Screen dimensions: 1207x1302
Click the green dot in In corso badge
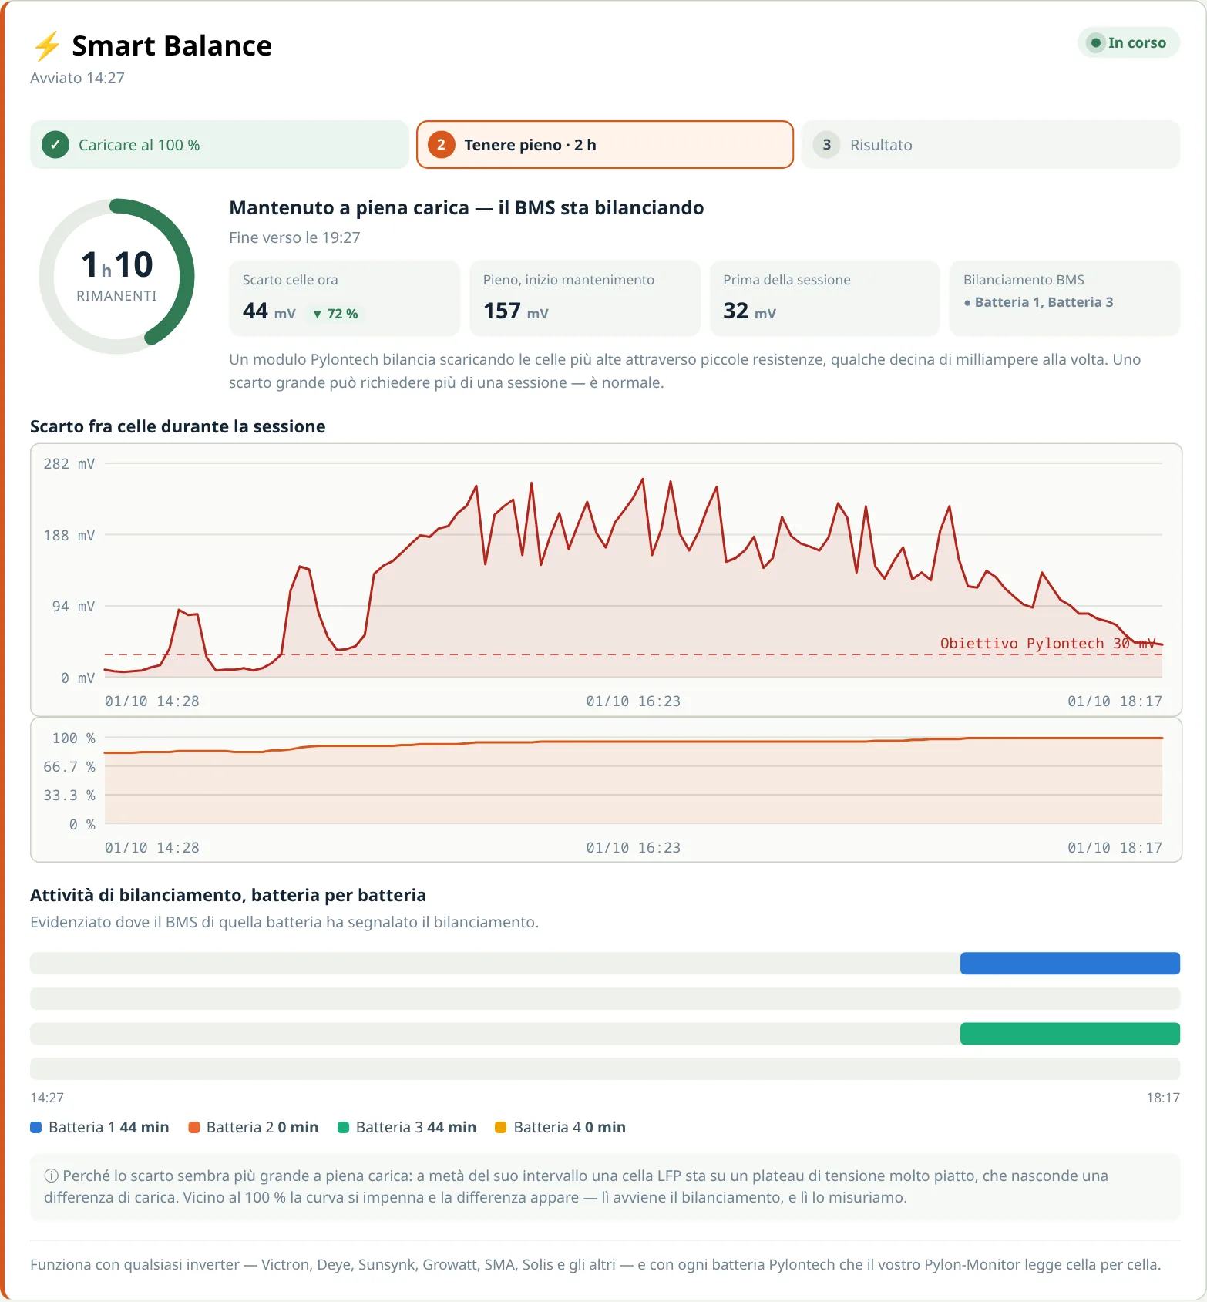(1095, 43)
